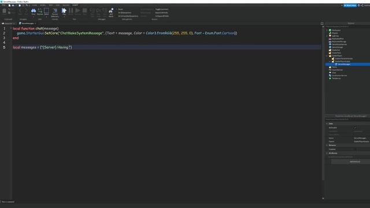The image size is (370, 208).
Task: Open the Play button dropdown arrow
Action: click(x=64, y=17)
